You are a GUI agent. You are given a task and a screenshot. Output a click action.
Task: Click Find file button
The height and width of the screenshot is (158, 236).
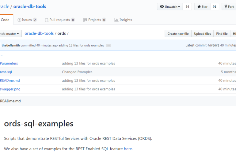pyautogui.click(x=222, y=33)
